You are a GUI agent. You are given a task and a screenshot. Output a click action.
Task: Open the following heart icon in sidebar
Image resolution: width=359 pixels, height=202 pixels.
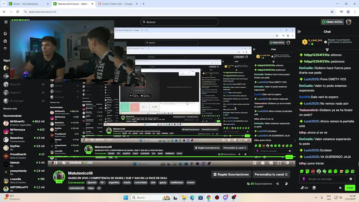[x=5, y=49]
